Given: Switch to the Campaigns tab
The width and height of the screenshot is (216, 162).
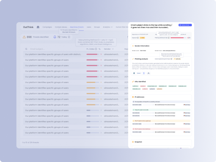Looking at the screenshot, I should [x=47, y=27].
